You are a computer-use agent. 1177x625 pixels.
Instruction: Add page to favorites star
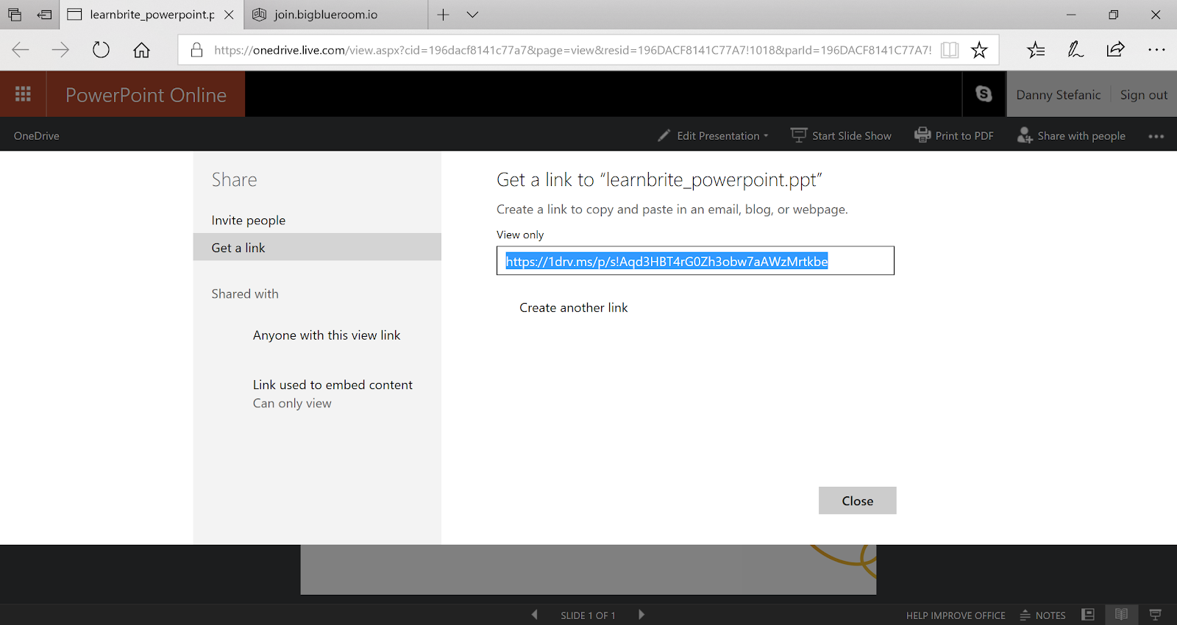tap(979, 50)
